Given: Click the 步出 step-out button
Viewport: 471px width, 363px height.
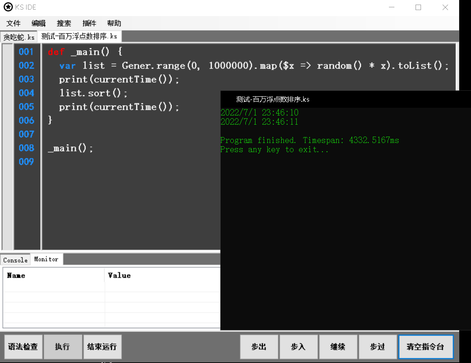Looking at the screenshot, I should (259, 347).
